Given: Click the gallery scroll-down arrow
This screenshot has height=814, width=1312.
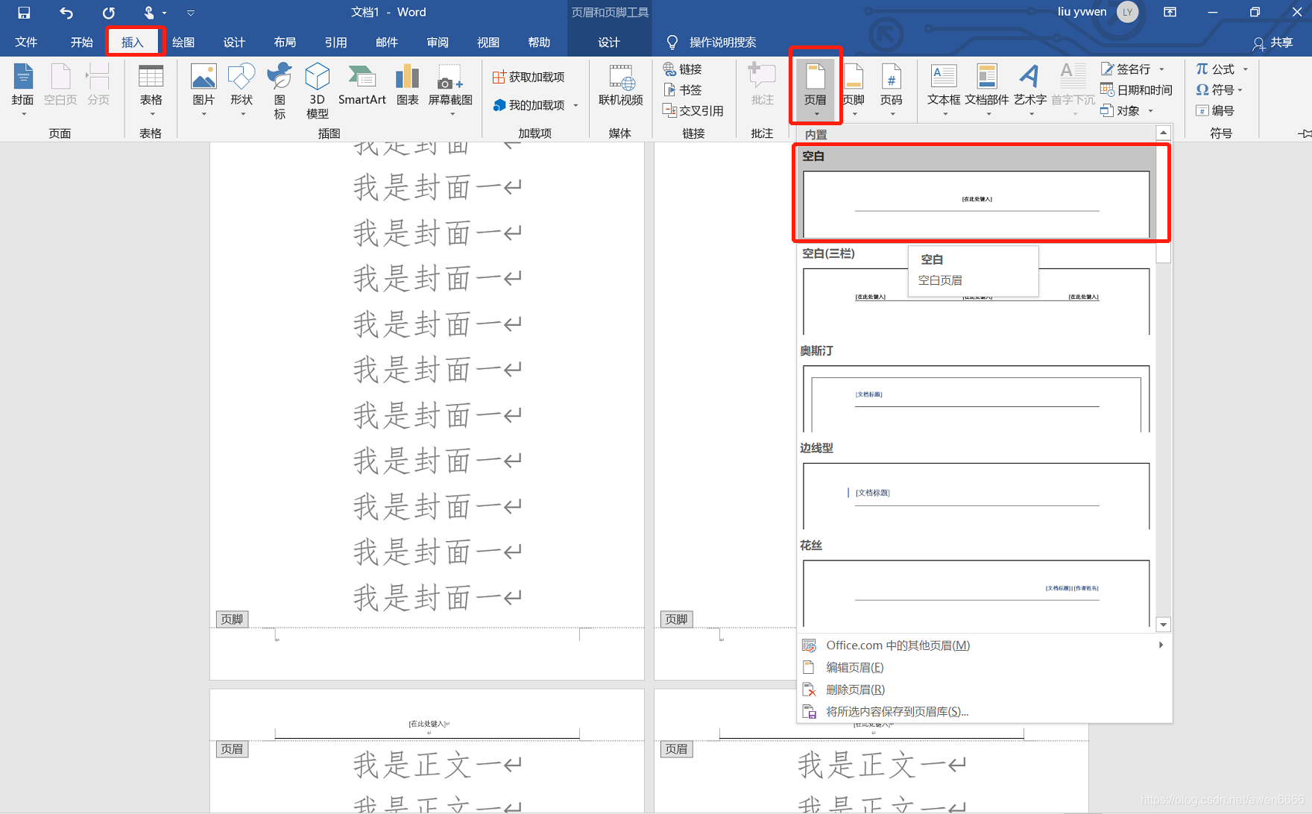Looking at the screenshot, I should (x=1163, y=625).
